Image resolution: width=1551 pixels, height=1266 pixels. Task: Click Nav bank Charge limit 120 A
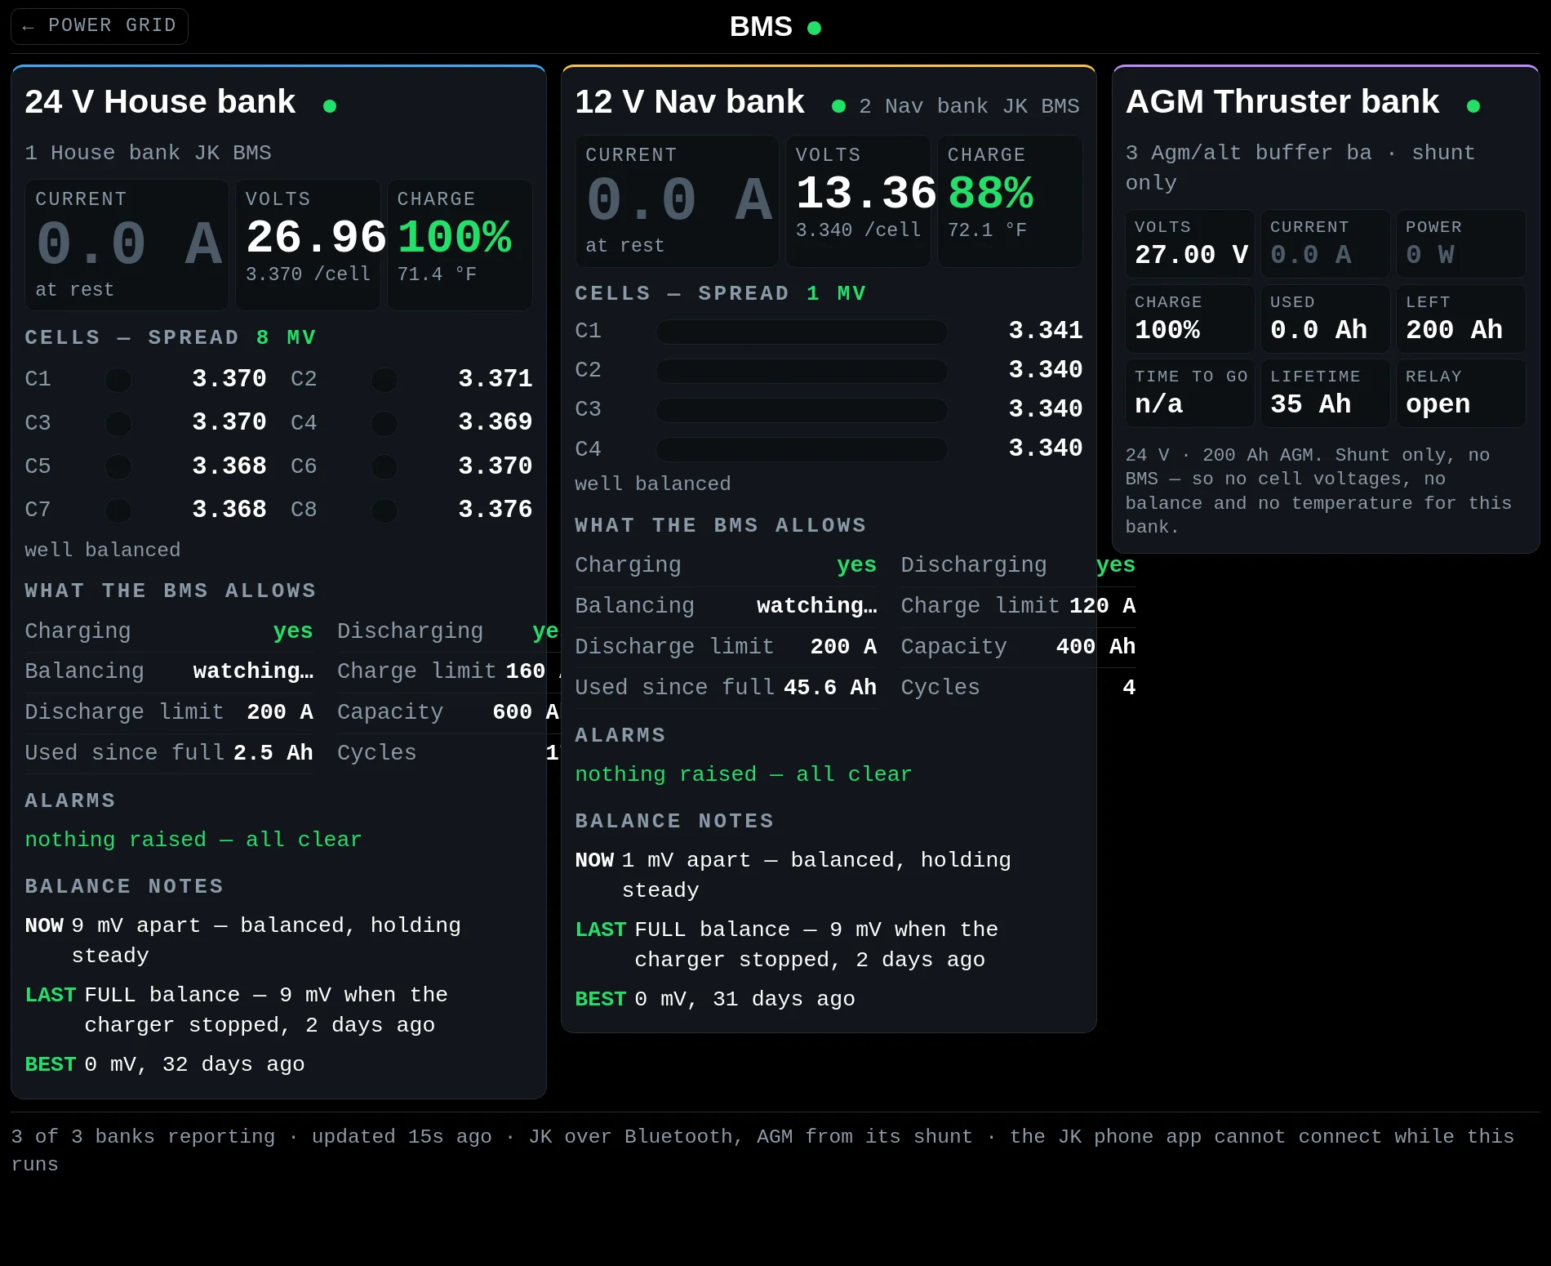tap(1018, 606)
